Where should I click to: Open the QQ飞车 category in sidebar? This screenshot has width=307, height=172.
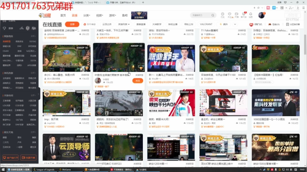[19, 120]
